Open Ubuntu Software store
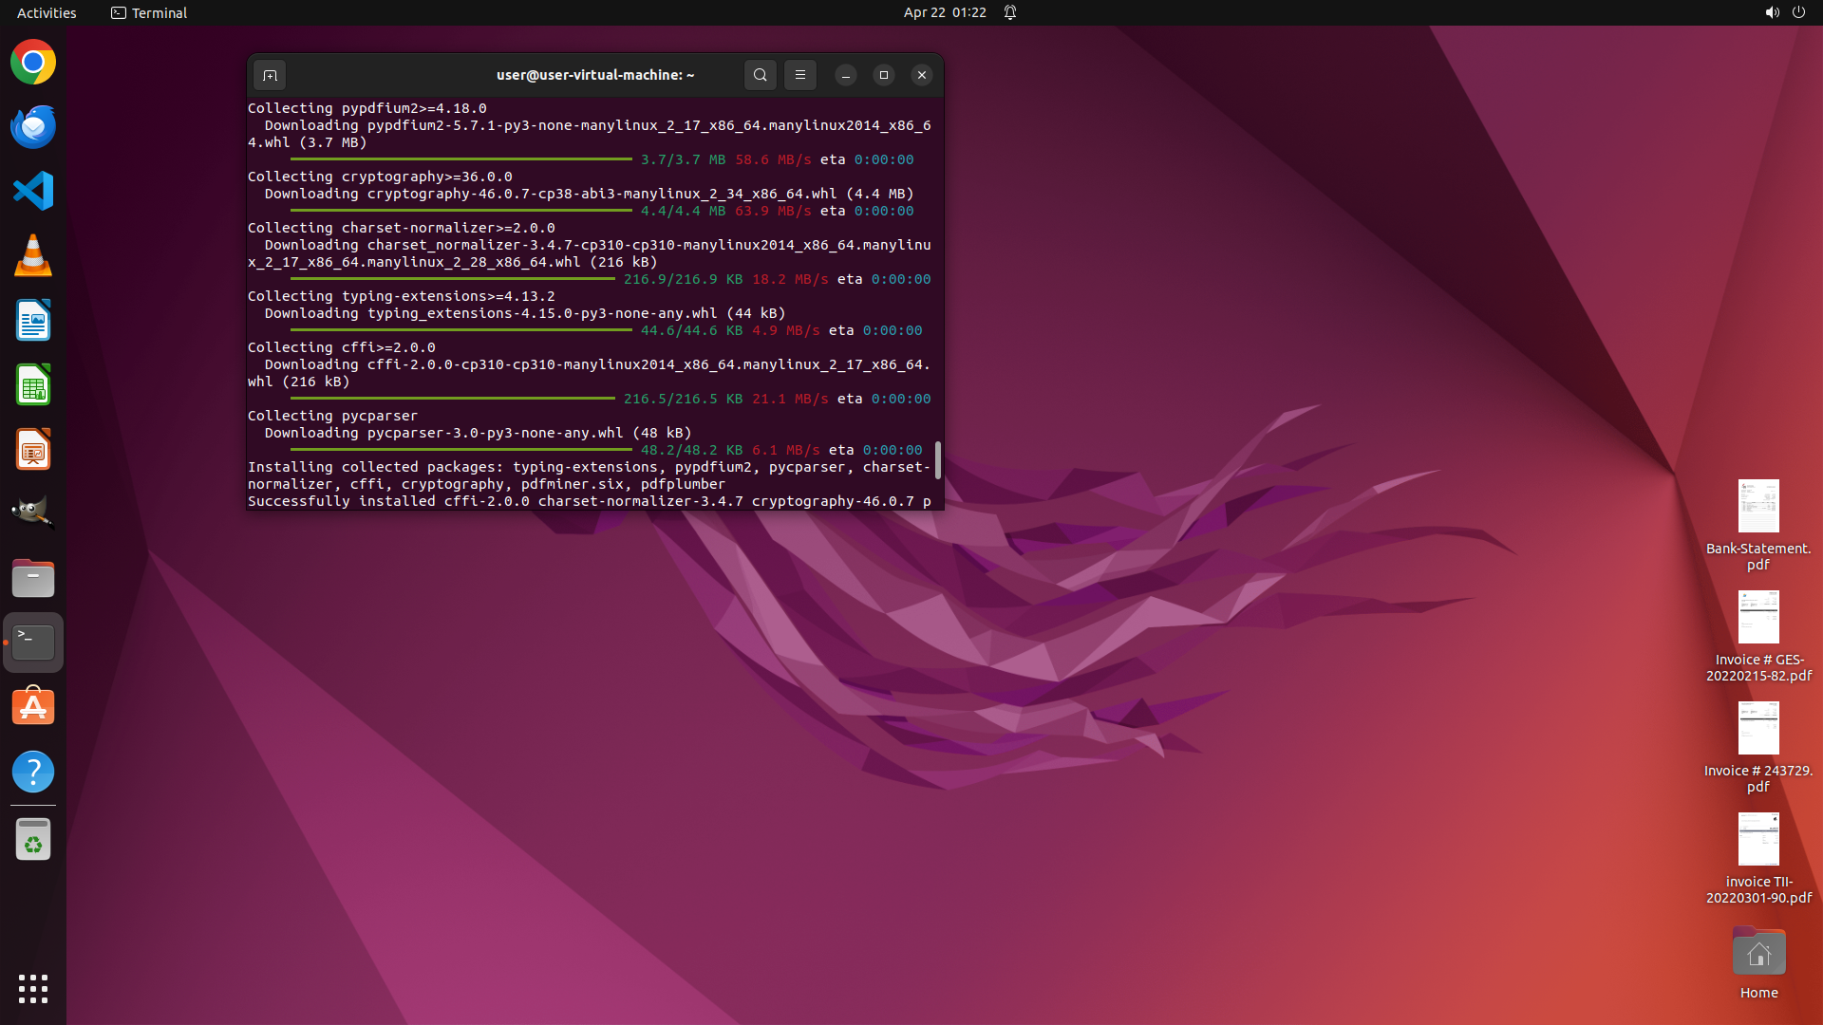Screen dimensions: 1823x1025 coord(33,707)
